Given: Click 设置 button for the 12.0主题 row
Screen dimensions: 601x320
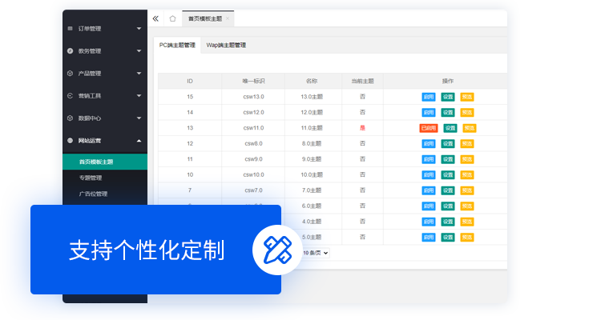Looking at the screenshot, I should pyautogui.click(x=448, y=112).
